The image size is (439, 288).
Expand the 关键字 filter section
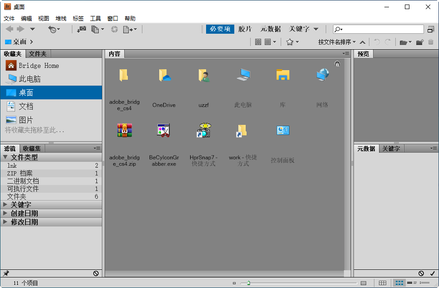(5, 205)
